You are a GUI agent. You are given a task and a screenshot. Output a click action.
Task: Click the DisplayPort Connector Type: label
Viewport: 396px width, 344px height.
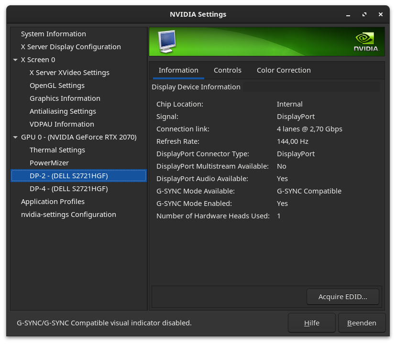(x=203, y=154)
